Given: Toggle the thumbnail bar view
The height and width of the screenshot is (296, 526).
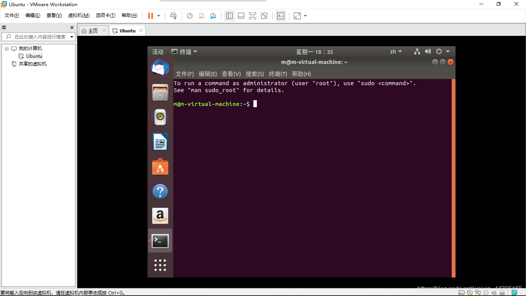Looking at the screenshot, I should tap(241, 16).
